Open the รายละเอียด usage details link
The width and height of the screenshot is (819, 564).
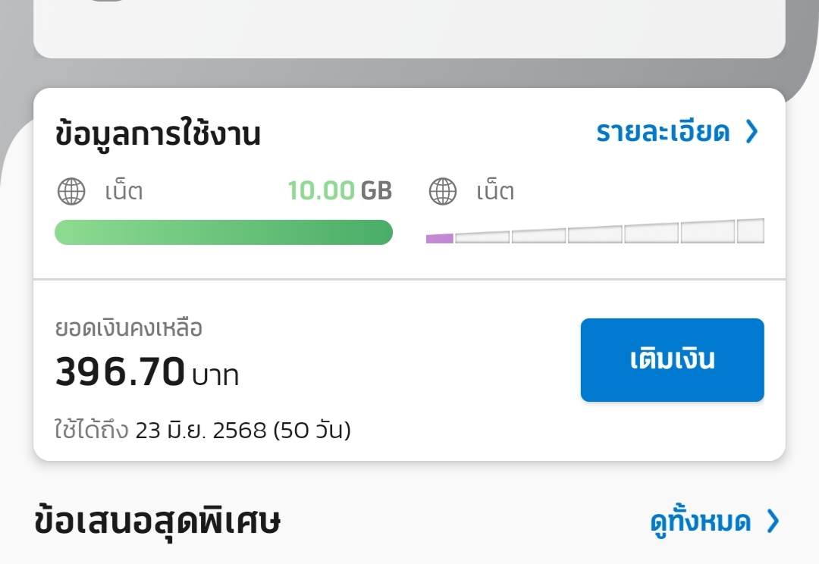(663, 132)
